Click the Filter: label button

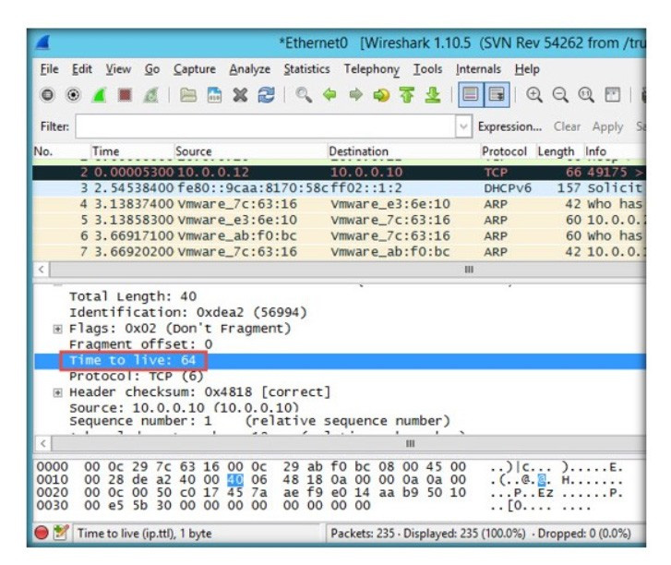[54, 126]
